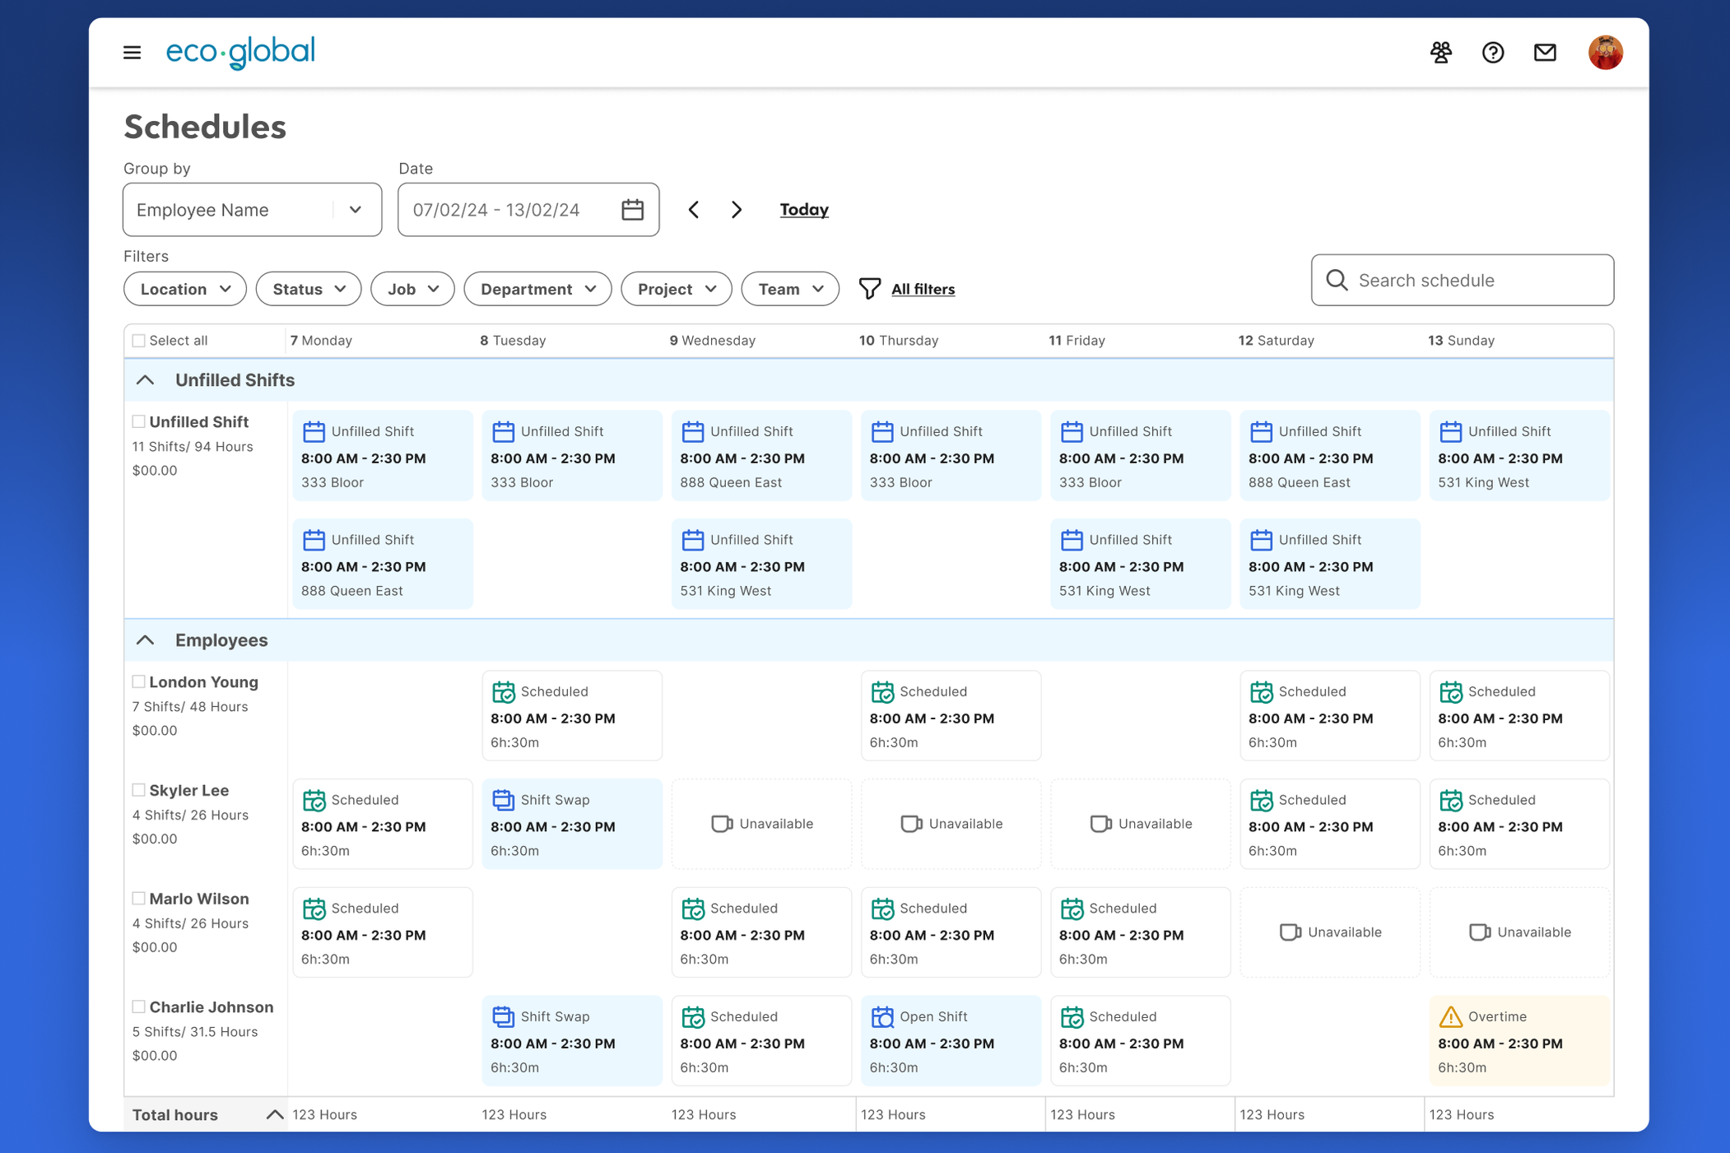Click the funnel icon beside All filters
The image size is (1730, 1153).
click(869, 289)
